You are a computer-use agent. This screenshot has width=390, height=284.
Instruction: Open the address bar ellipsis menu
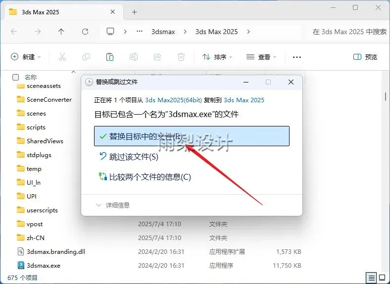pos(140,32)
